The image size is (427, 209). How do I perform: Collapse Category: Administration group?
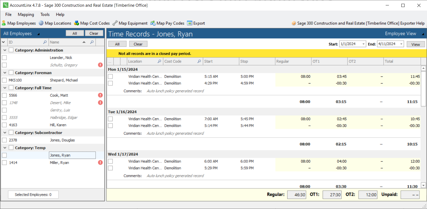pos(5,50)
